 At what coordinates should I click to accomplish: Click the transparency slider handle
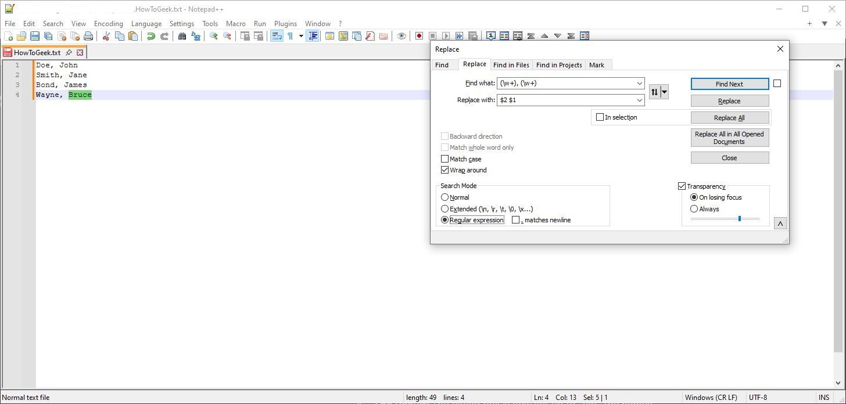coord(739,219)
